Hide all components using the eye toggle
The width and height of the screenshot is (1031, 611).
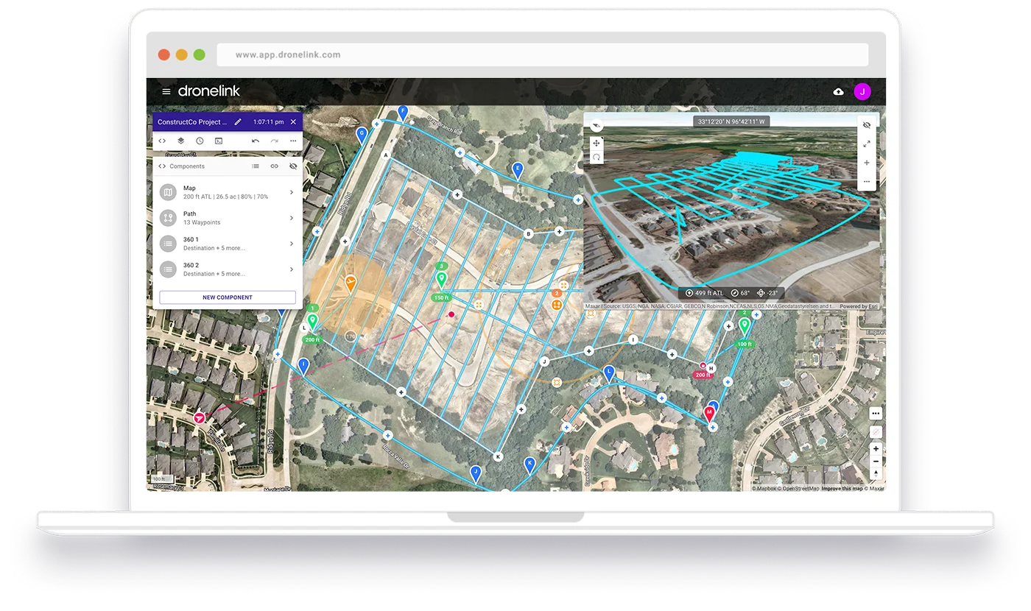coord(293,166)
